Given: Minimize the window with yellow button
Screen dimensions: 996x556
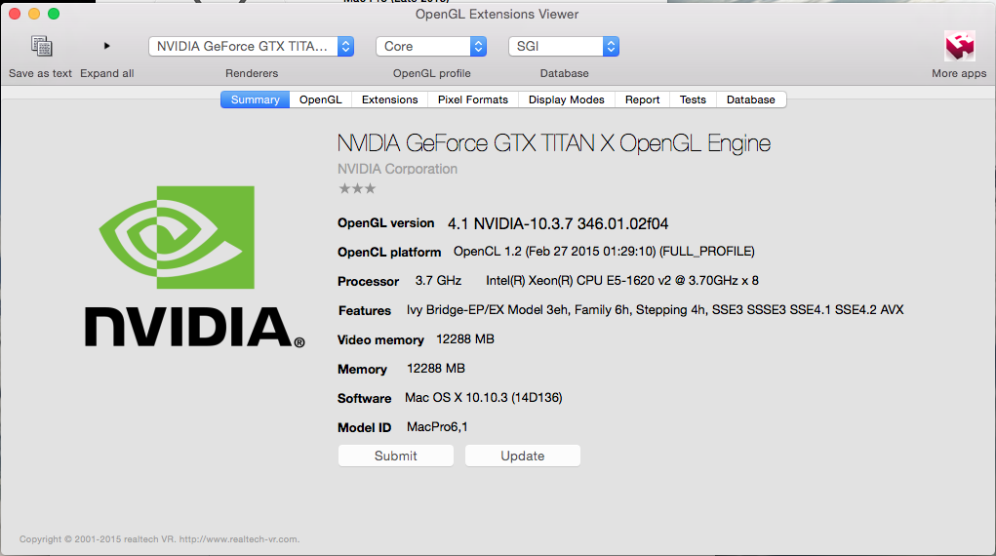Looking at the screenshot, I should [34, 14].
